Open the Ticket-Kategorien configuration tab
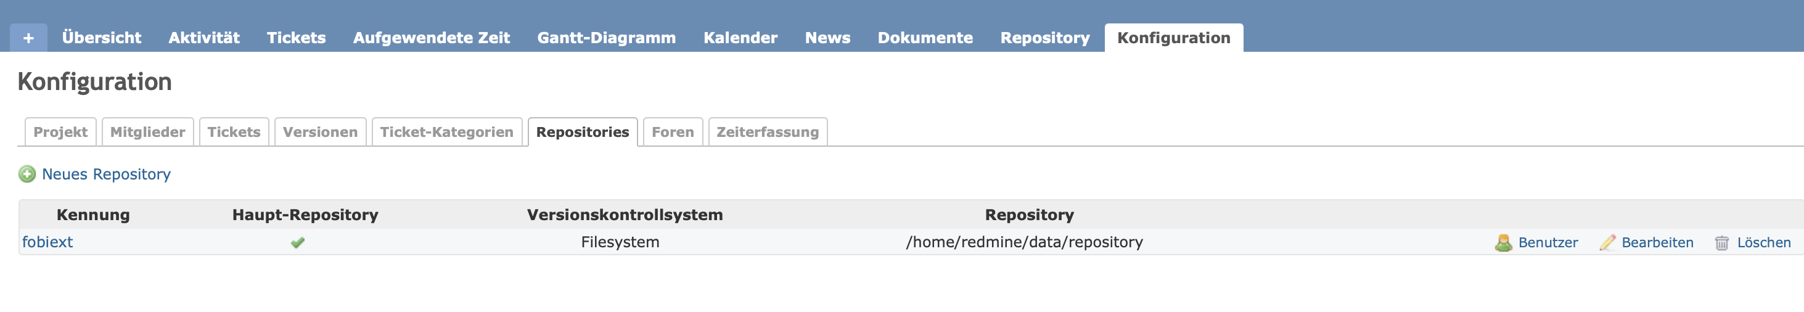This screenshot has height=312, width=1804. (x=447, y=132)
